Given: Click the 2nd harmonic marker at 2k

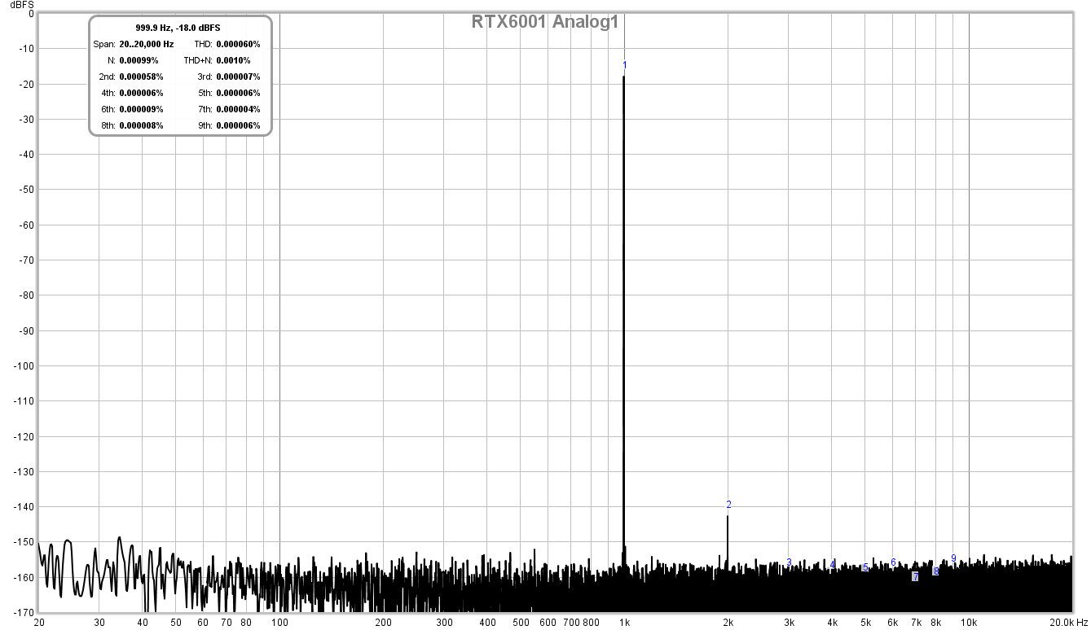Looking at the screenshot, I should tap(728, 505).
